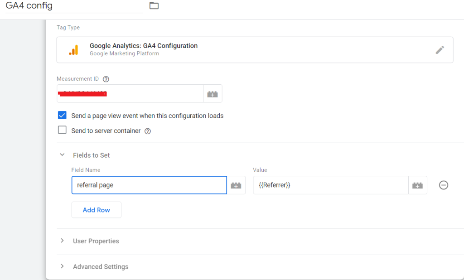This screenshot has width=464, height=280.
Task: Open the variable picker for Measurement ID
Action: [x=212, y=93]
